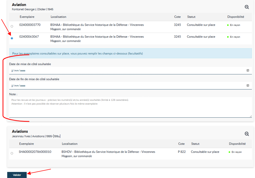Click Exemplaire column header in Aviation table
This screenshot has height=178, width=255.
pos(27,17)
